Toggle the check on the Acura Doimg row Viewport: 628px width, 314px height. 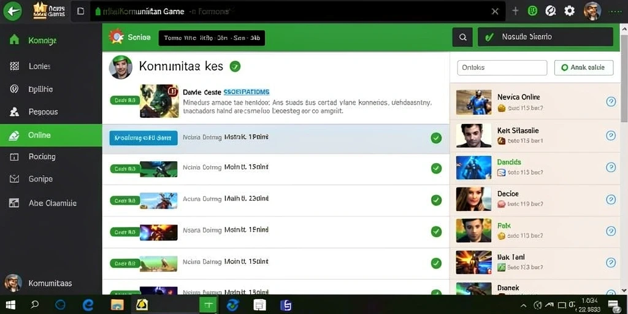[x=436, y=200]
